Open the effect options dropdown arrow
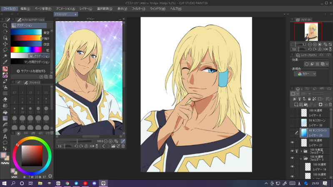 (x=327, y=64)
